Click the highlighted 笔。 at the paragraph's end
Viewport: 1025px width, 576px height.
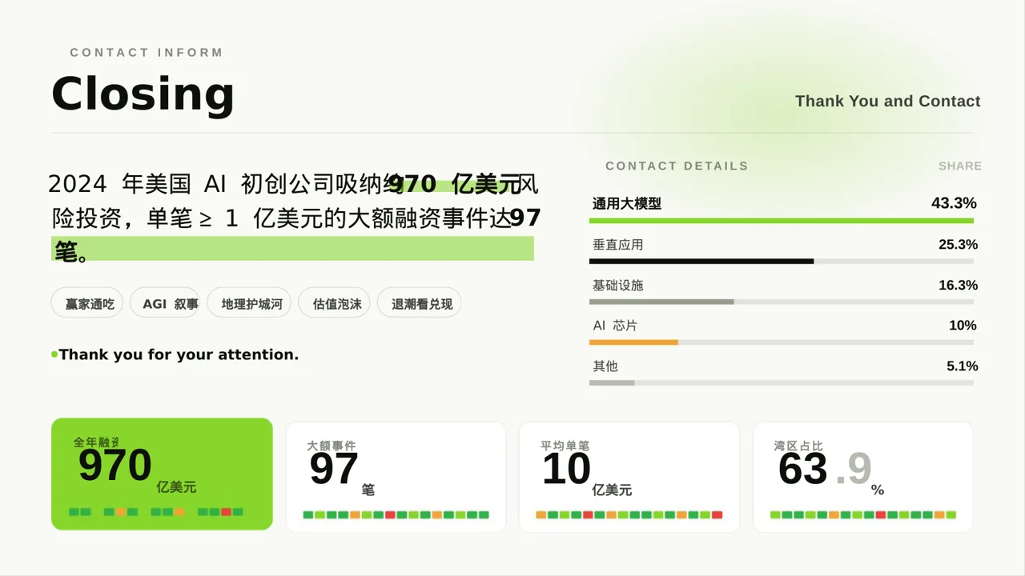pyautogui.click(x=71, y=251)
